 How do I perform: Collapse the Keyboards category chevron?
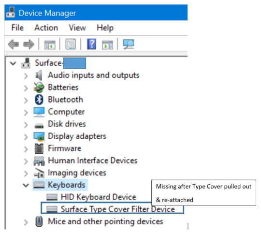click(x=26, y=185)
